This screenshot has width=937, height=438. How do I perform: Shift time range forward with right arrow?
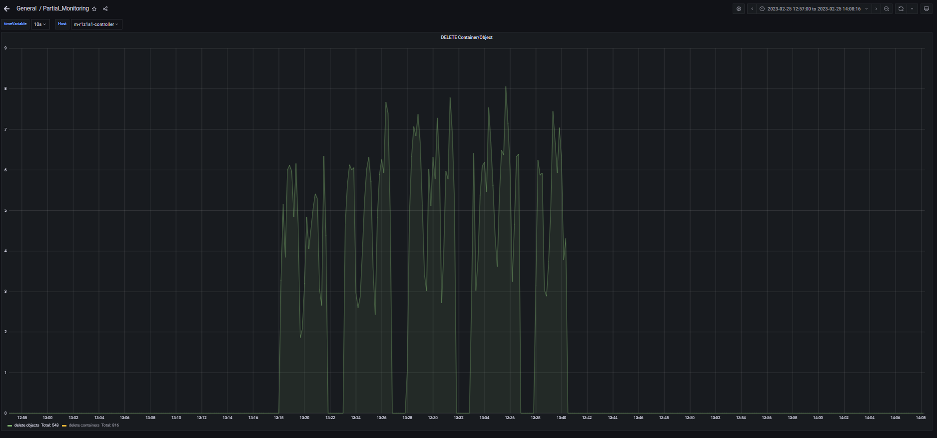pos(876,9)
